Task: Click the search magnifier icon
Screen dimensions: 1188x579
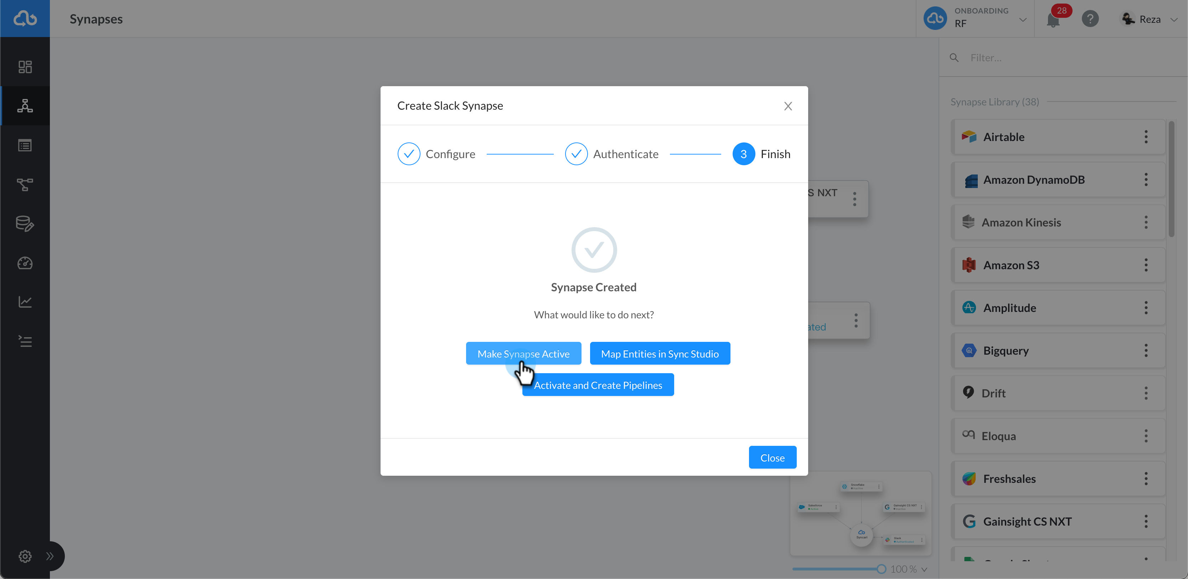Action: (954, 58)
